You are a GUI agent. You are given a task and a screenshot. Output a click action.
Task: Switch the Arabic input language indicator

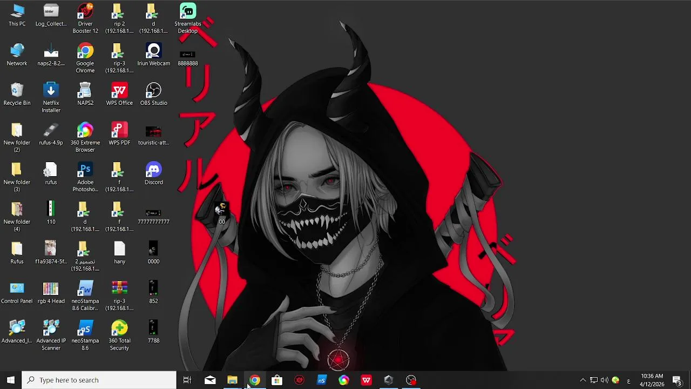click(x=628, y=380)
